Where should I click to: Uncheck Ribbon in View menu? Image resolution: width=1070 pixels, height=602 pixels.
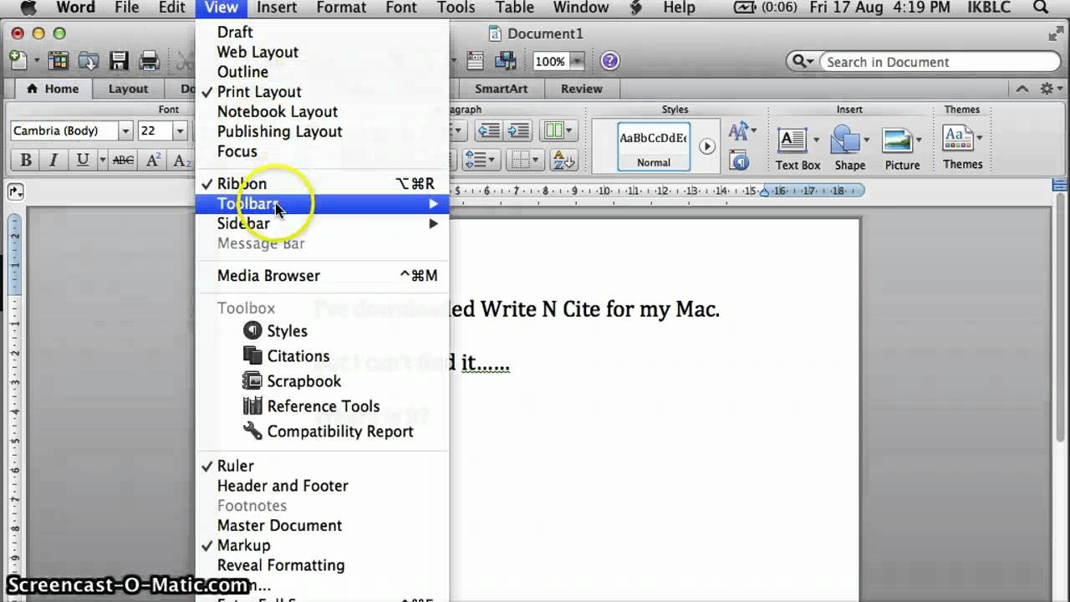[x=322, y=184]
